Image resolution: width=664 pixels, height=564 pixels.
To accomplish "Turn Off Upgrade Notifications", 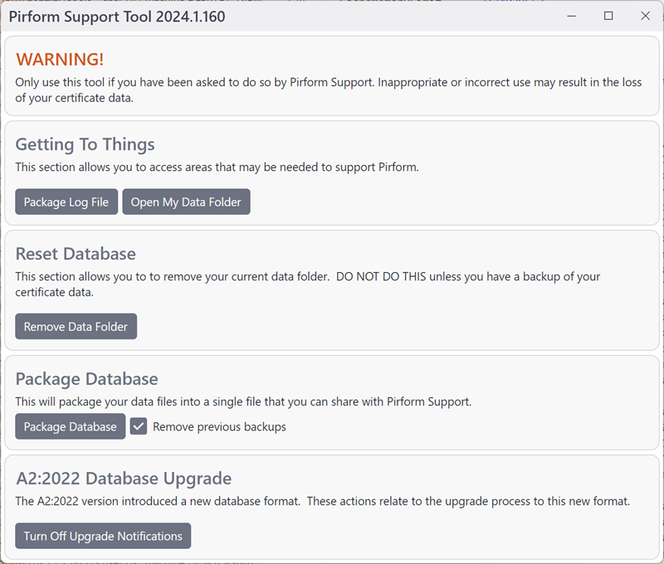I will point(103,536).
